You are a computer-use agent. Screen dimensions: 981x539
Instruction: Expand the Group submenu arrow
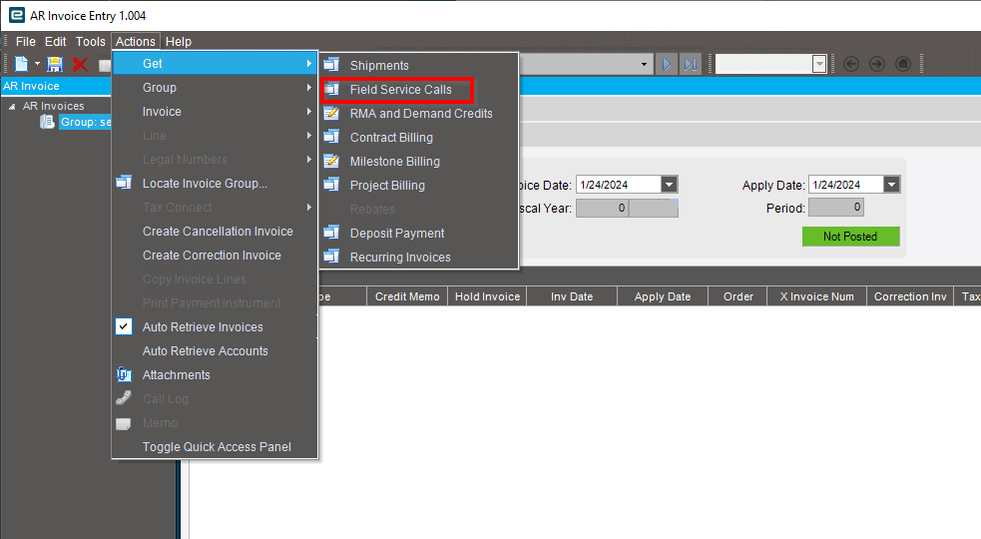(x=309, y=87)
